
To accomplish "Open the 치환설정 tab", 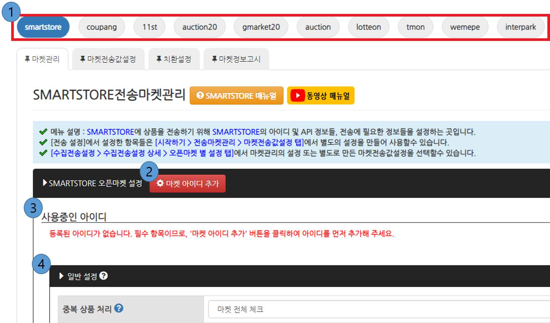I will 174,59.
